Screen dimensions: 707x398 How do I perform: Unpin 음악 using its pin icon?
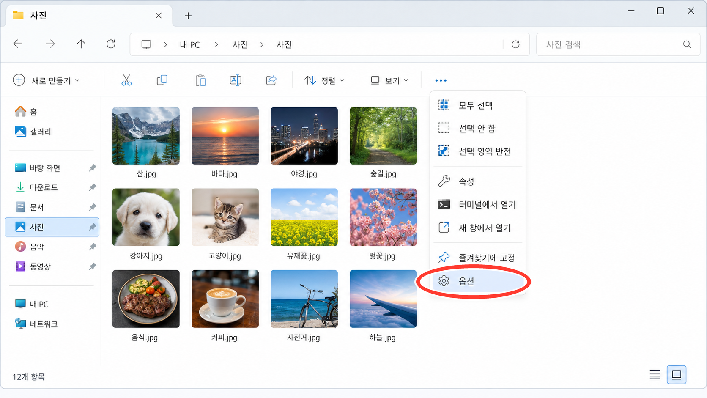pyautogui.click(x=93, y=247)
